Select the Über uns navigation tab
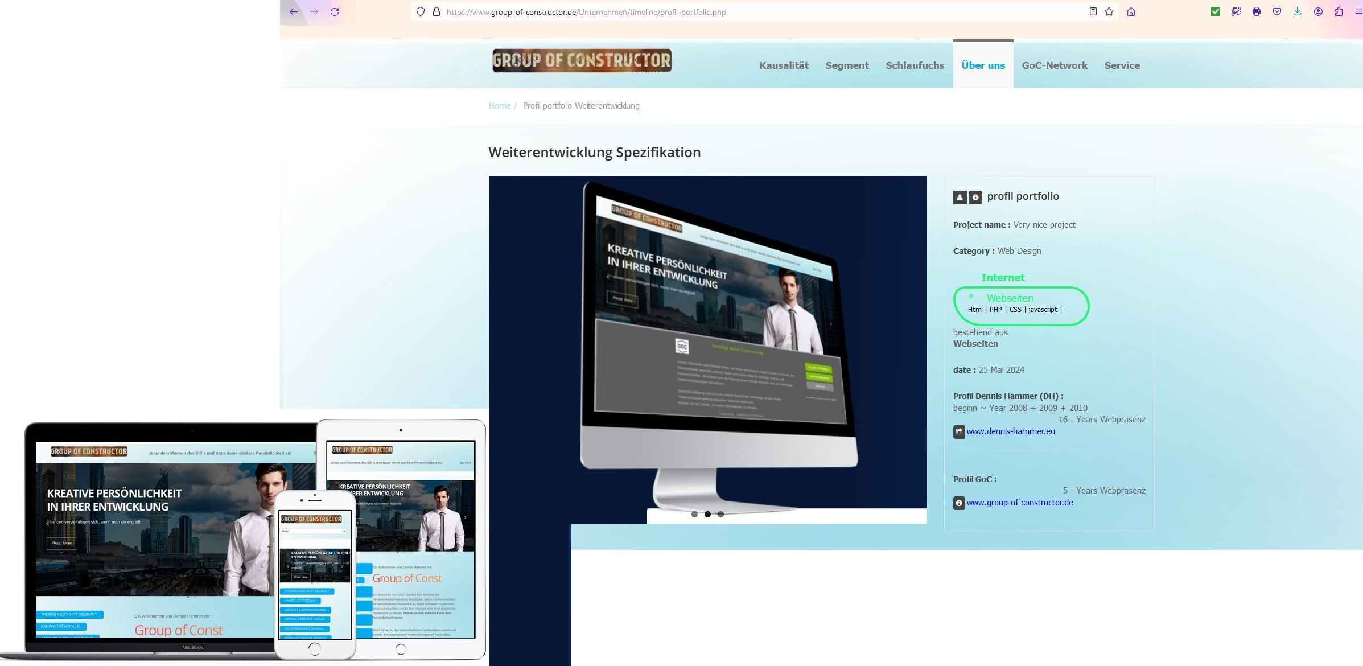 pyautogui.click(x=983, y=65)
